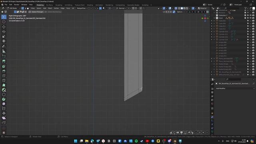Screen dimensions: 256x144
Task: Switch to the UV Editing workspace tab
Action: (x=68, y=5)
